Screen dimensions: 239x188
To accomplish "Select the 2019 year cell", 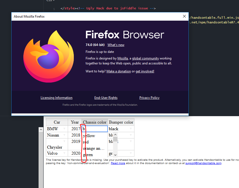I will (75, 144).
